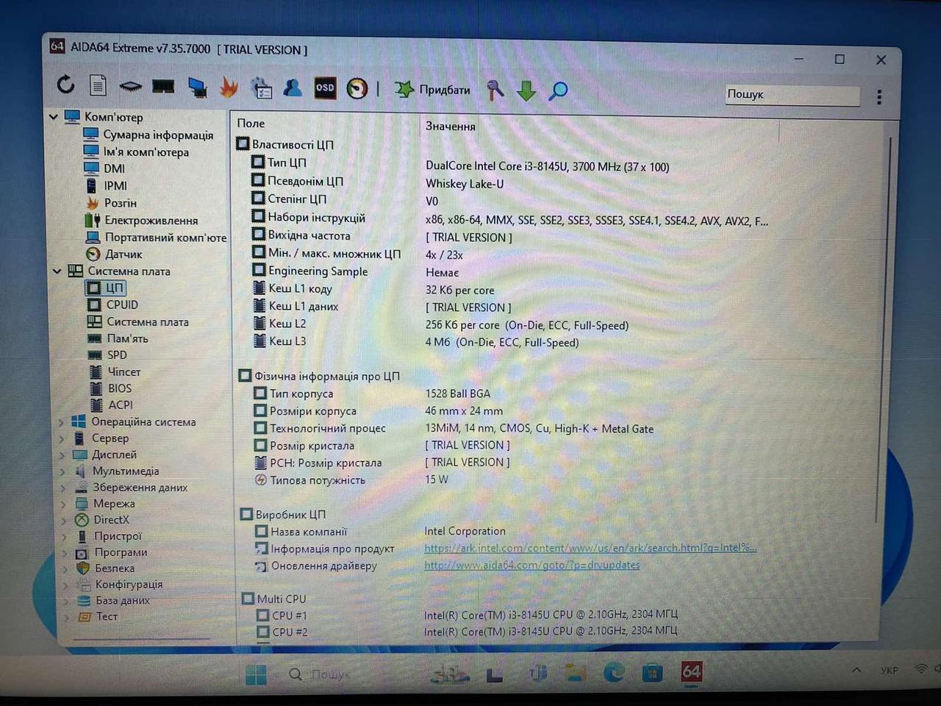
Task: Expand the Дисплей tree node
Action: click(62, 454)
